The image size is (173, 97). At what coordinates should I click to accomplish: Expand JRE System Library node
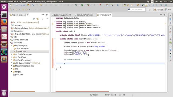pos(12,63)
